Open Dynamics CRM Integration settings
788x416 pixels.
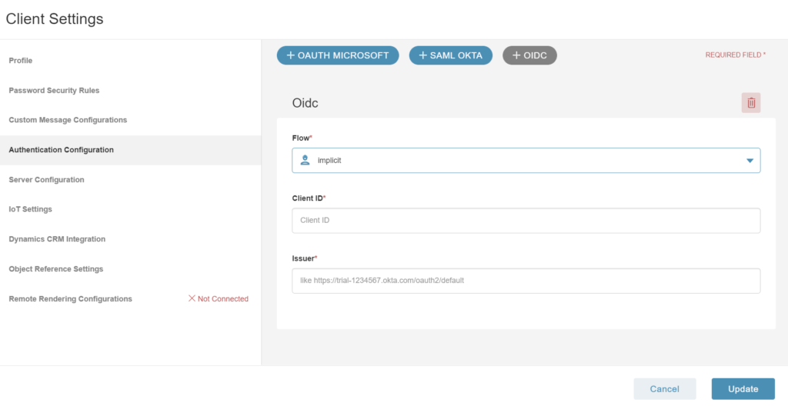(x=57, y=239)
